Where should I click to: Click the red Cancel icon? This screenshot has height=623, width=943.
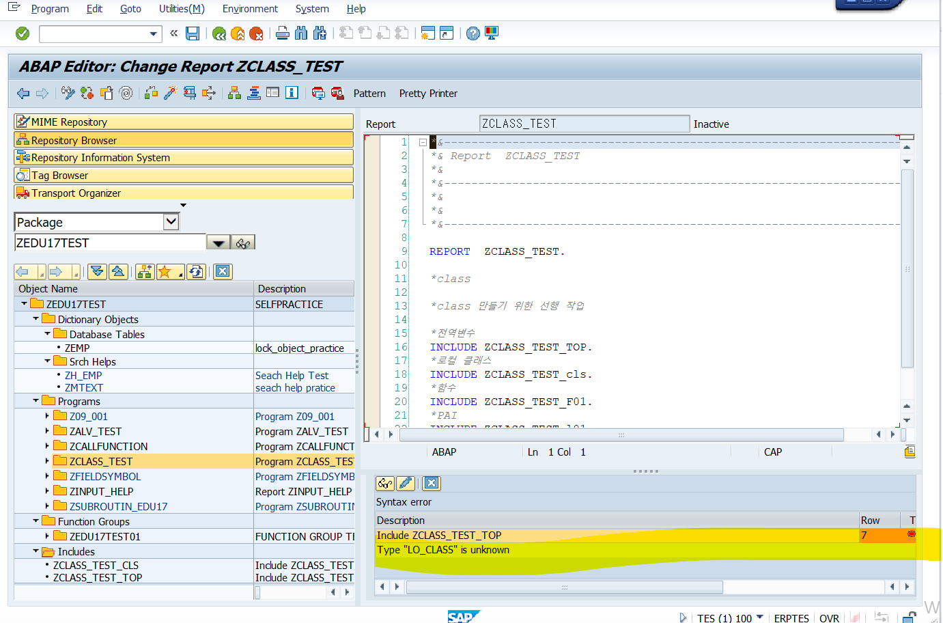tap(256, 33)
